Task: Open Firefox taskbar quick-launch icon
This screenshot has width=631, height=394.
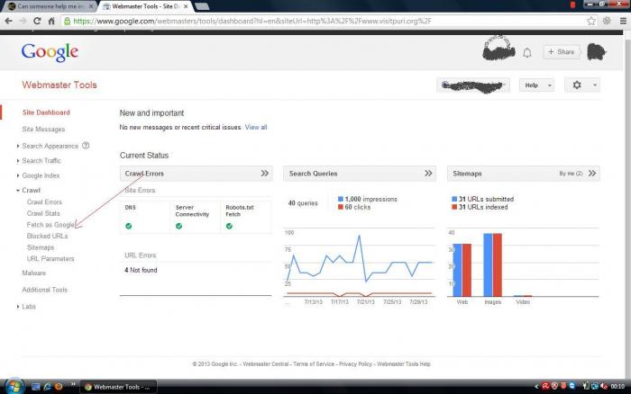Action: [59, 387]
